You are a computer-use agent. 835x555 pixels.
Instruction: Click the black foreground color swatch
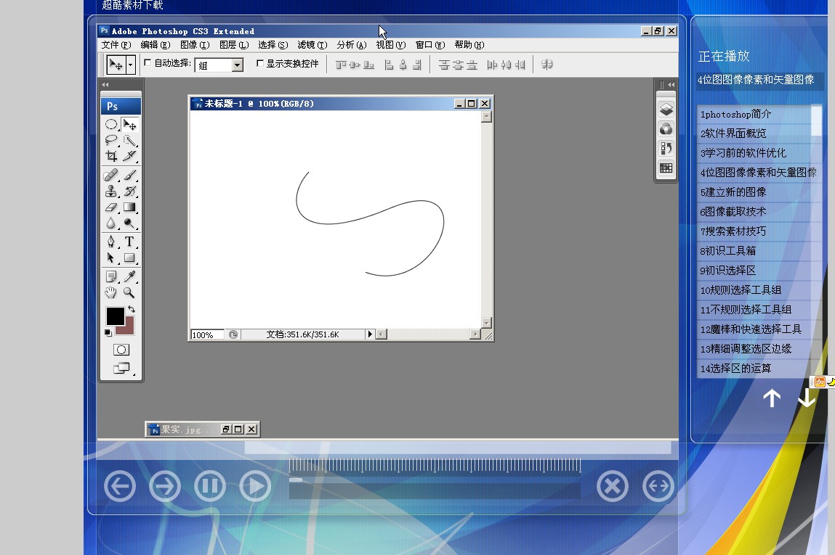click(115, 316)
